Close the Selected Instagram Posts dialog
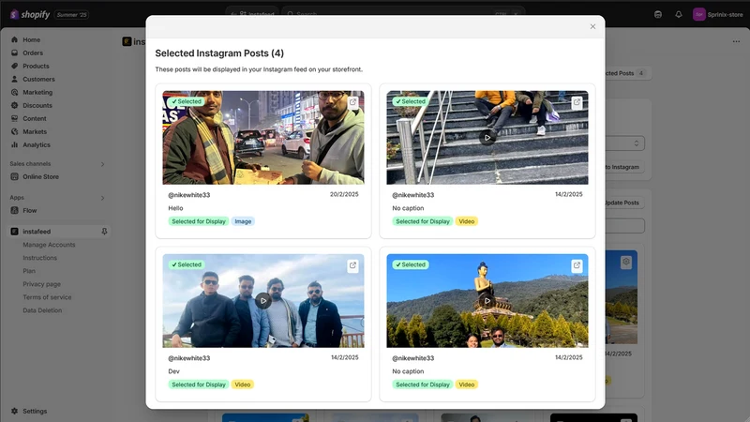The image size is (750, 422). click(x=592, y=27)
